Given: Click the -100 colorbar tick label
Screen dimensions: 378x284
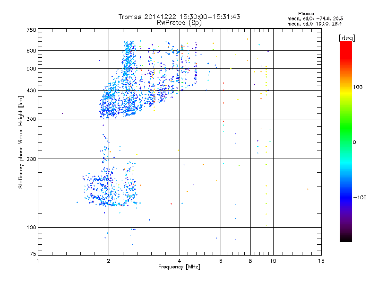Looking at the screenshot, I should (x=360, y=197).
